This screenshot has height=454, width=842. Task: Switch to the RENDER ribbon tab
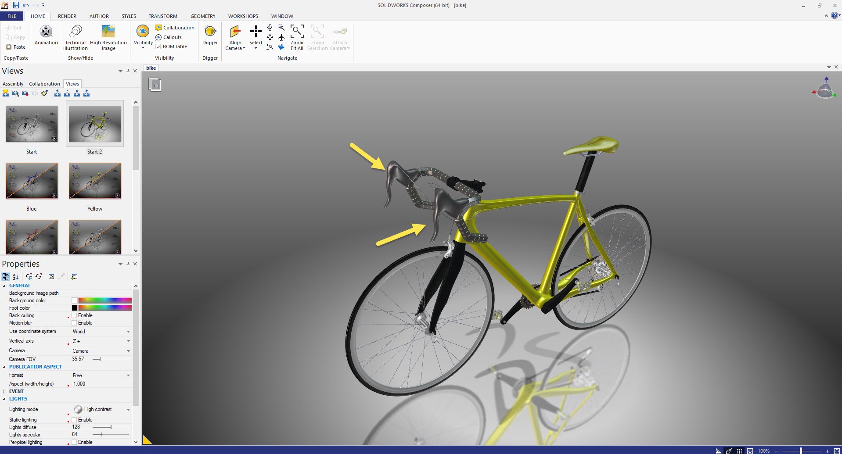coord(67,16)
